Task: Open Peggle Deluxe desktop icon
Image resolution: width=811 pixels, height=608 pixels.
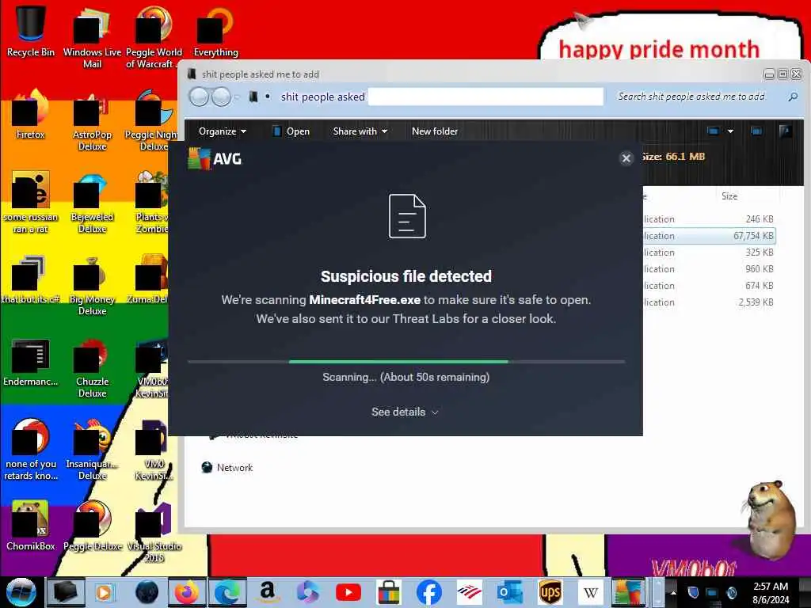Action: (x=92, y=526)
